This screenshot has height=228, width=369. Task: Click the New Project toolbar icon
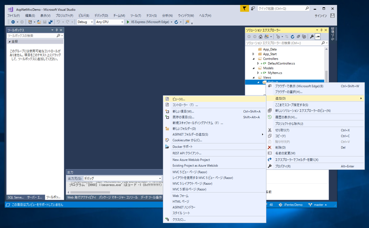30,22
